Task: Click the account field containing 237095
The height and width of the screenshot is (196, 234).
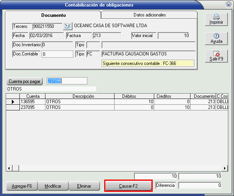Action: tap(66, 81)
